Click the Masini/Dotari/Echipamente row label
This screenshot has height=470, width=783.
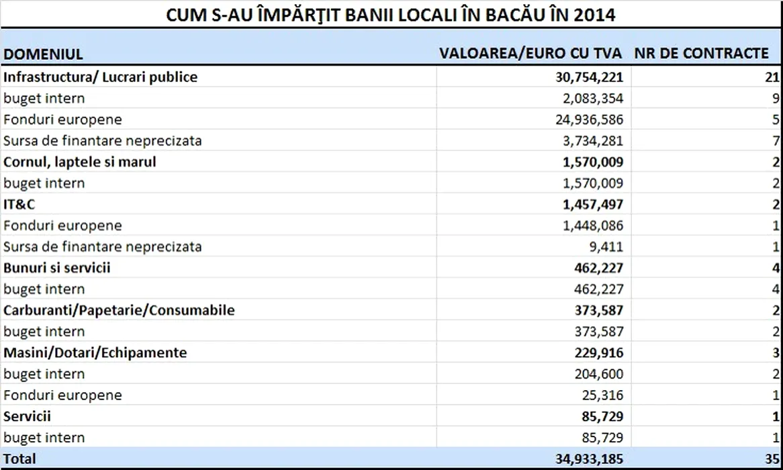click(x=95, y=352)
